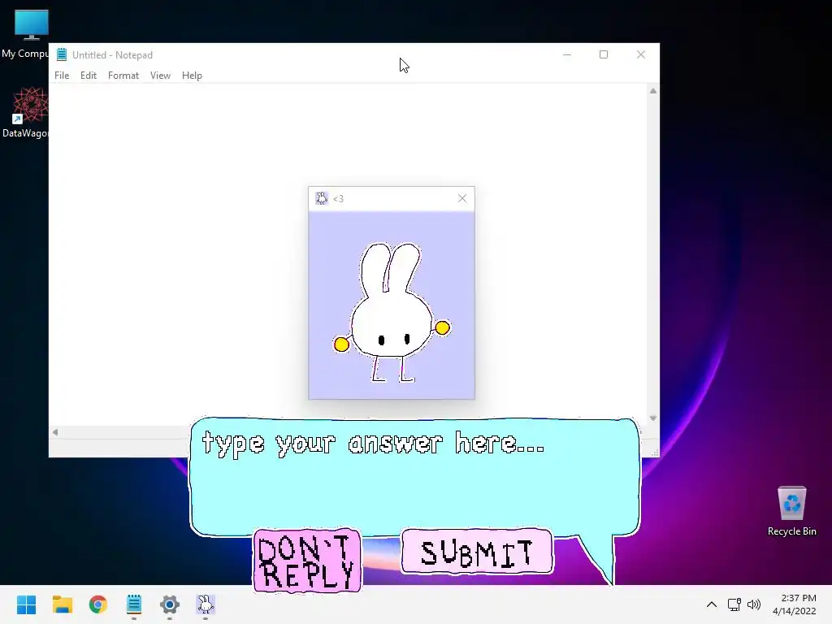This screenshot has width=832, height=624.
Task: Click Notepad's vertical scrollbar down arrow
Action: [653, 418]
